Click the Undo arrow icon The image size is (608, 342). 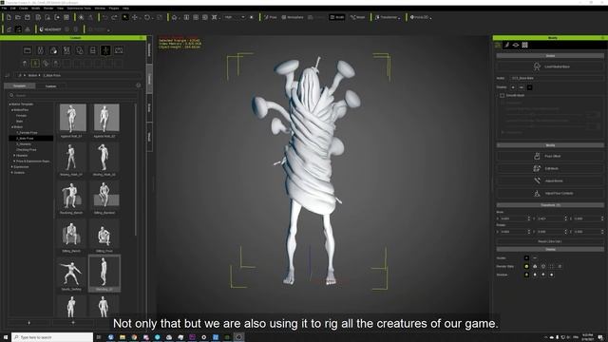click(x=105, y=17)
